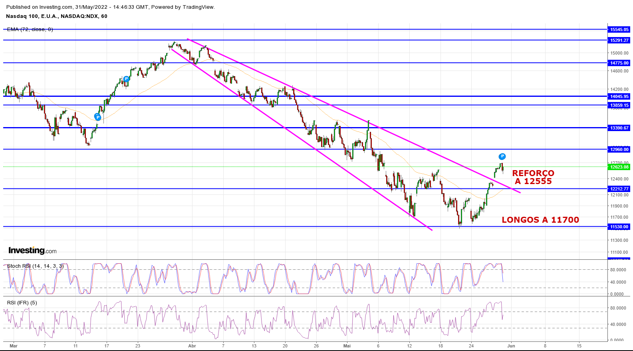This screenshot has width=633, height=351.
Task: Select the Stoch RSI (14, 14, 3, 3) label
Action: click(35, 266)
